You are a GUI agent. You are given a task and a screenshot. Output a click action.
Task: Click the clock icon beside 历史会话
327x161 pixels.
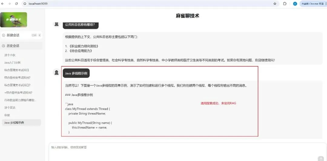[x=4, y=46]
